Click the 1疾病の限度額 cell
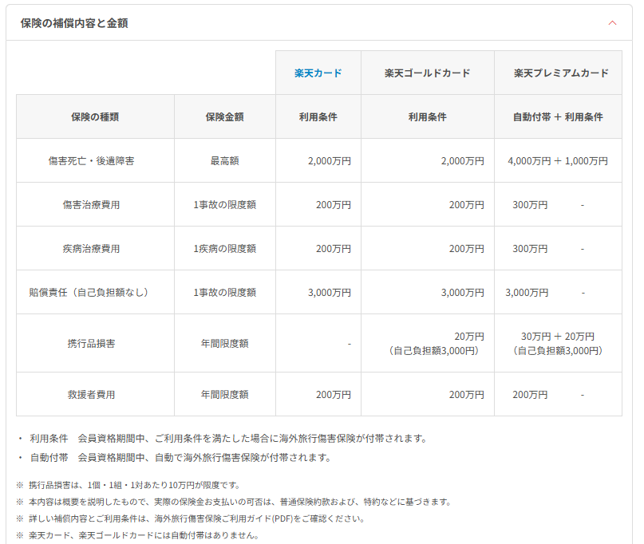Screen dimensions: 644x544 [x=225, y=248]
